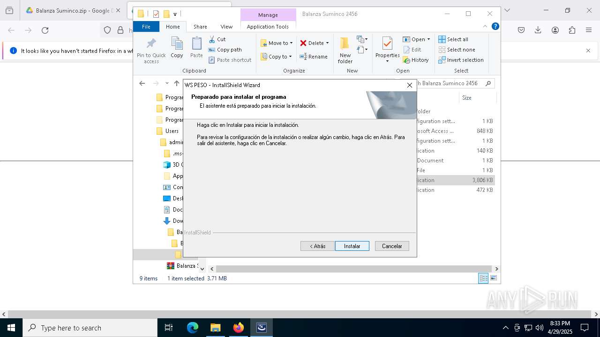Click Invert selection in ribbon
The width and height of the screenshot is (600, 337).
461,60
